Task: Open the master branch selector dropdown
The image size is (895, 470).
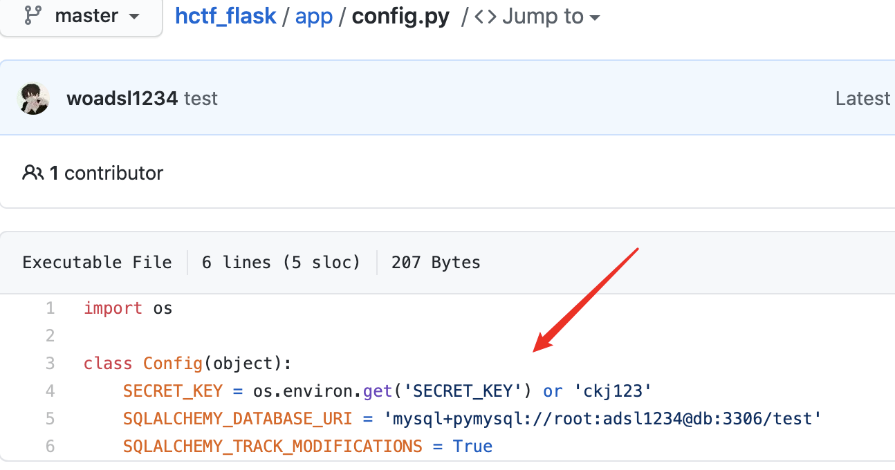Action: [x=81, y=16]
